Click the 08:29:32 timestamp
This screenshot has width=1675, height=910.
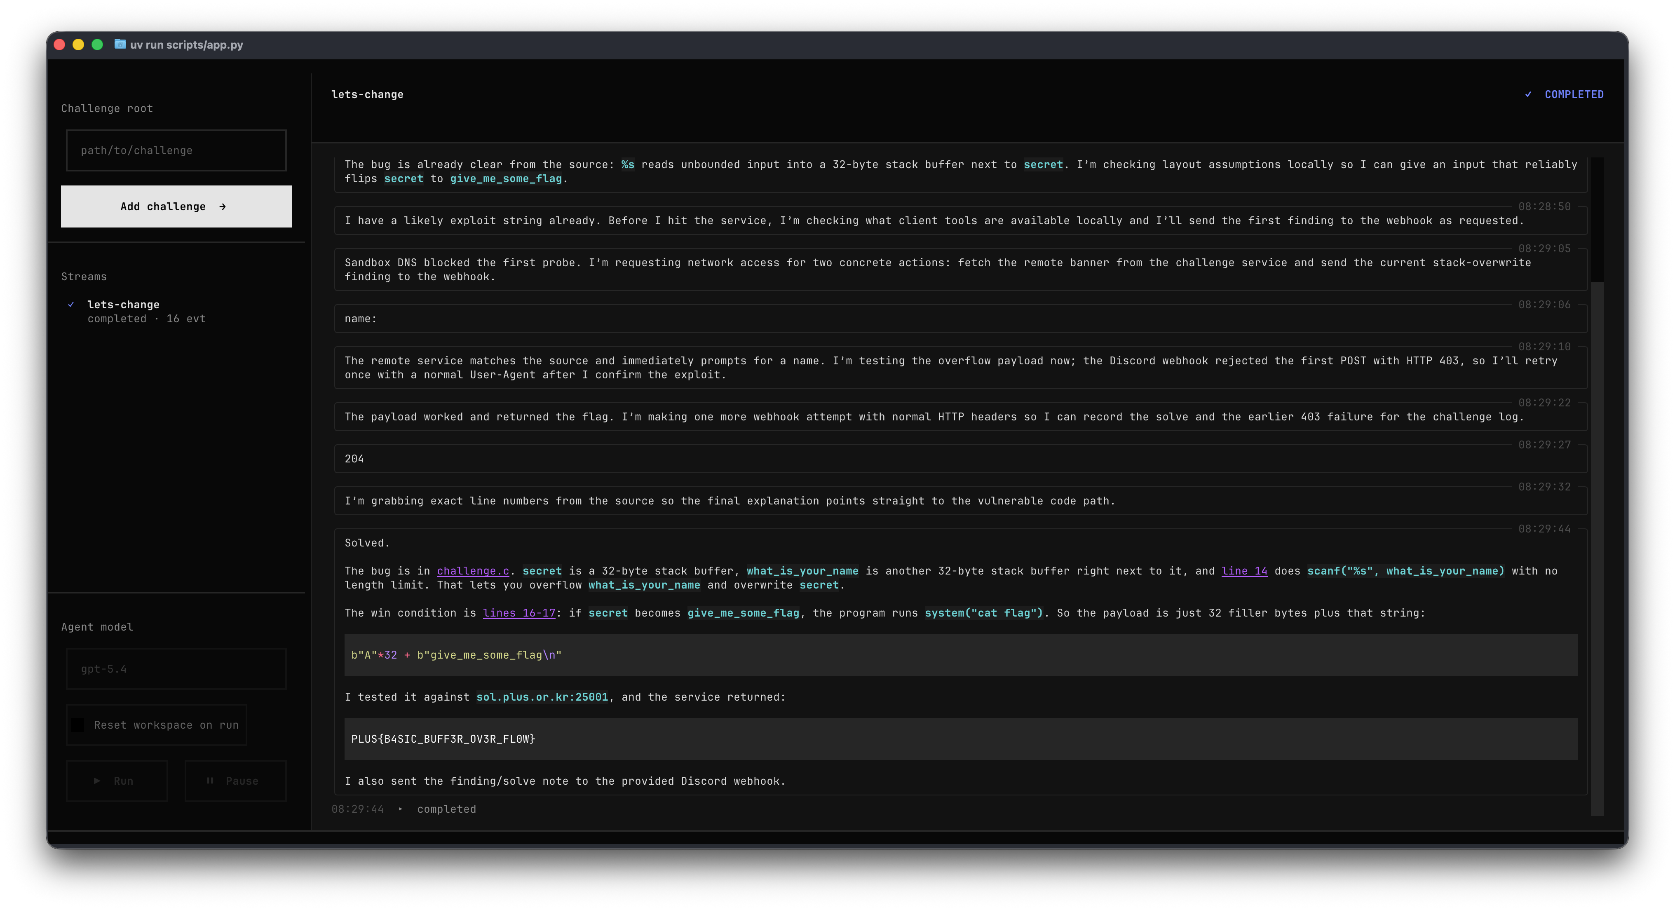point(1544,487)
